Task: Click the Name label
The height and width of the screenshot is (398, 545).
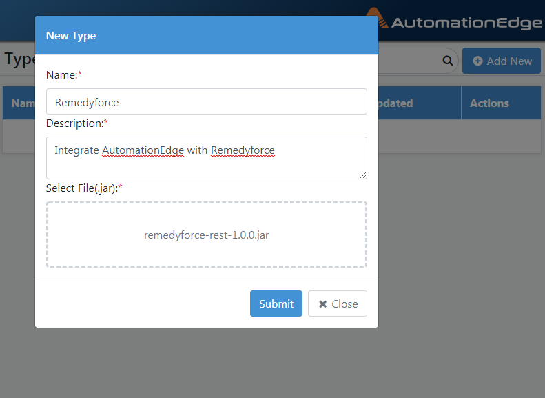Action: click(x=63, y=74)
